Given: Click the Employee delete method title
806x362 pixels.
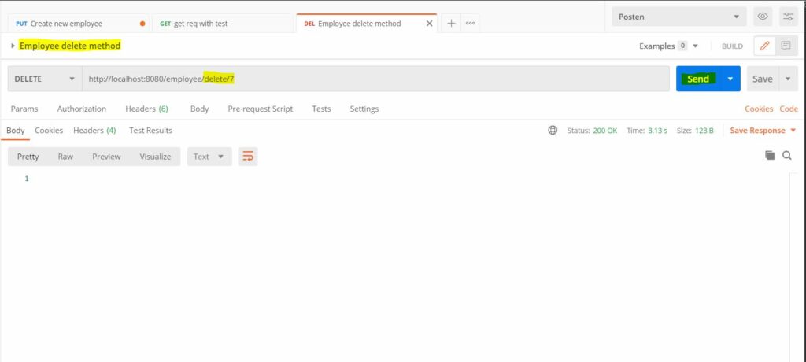Looking at the screenshot, I should click(70, 46).
